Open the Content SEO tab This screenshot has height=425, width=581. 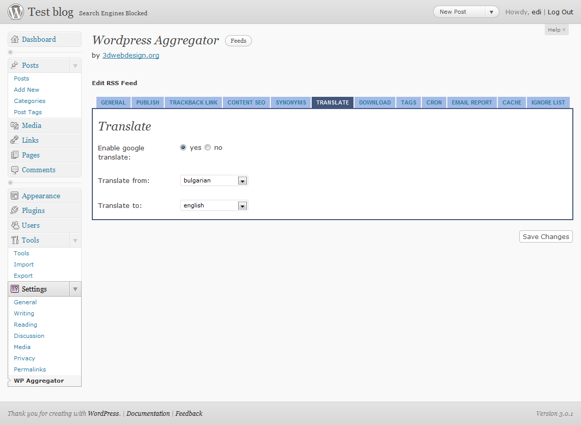(246, 102)
